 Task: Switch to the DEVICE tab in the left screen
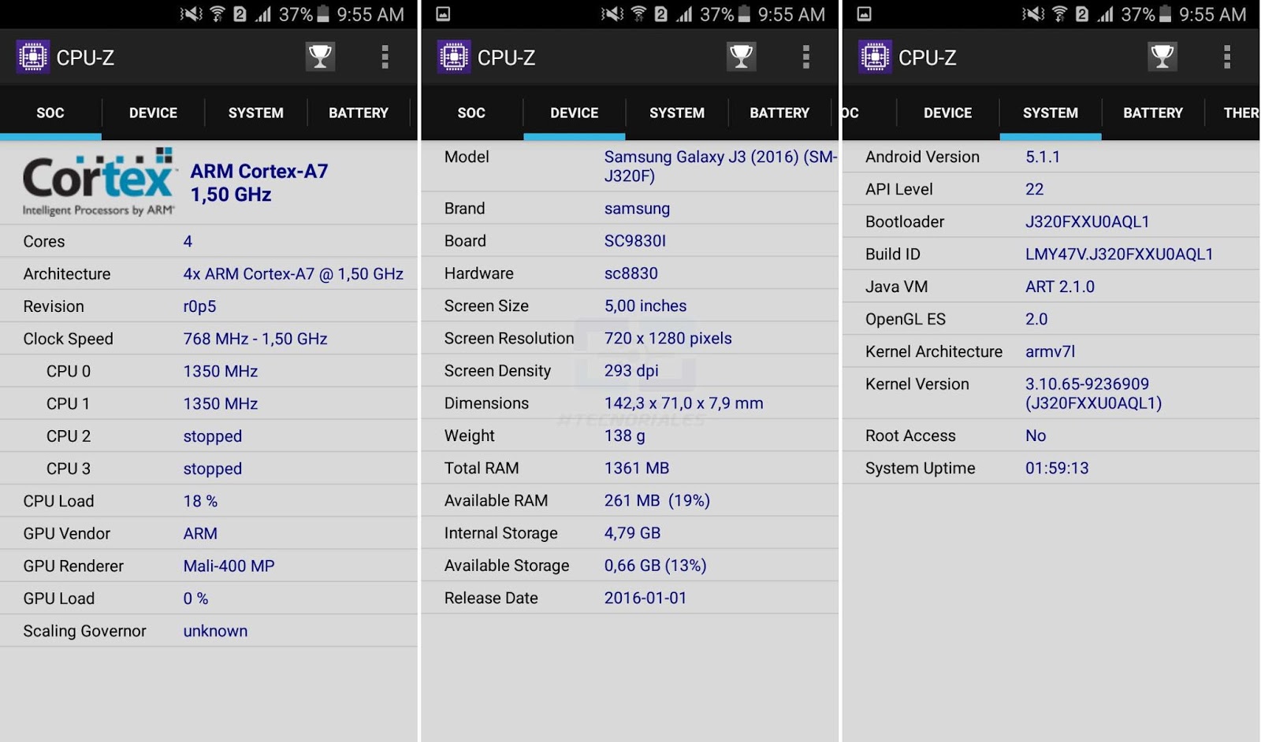pyautogui.click(x=153, y=113)
